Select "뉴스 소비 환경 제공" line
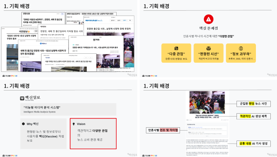The height and width of the screenshot is (157, 277). pos(90,140)
